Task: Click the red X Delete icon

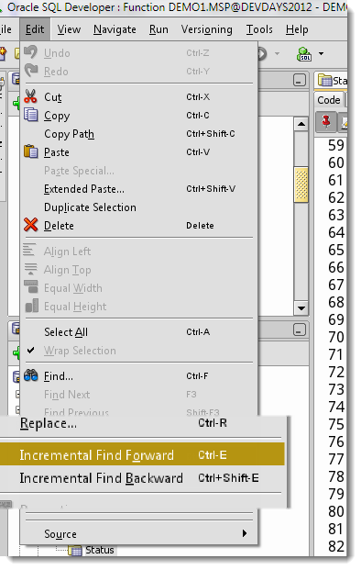Action: pyautogui.click(x=30, y=225)
